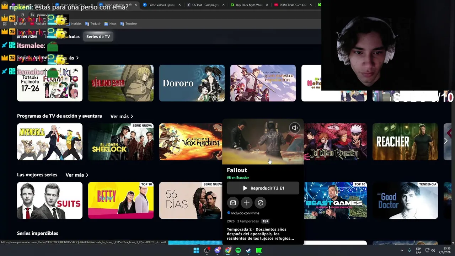Mute audio via active tab speaker icon

pyautogui.click(x=130, y=5)
